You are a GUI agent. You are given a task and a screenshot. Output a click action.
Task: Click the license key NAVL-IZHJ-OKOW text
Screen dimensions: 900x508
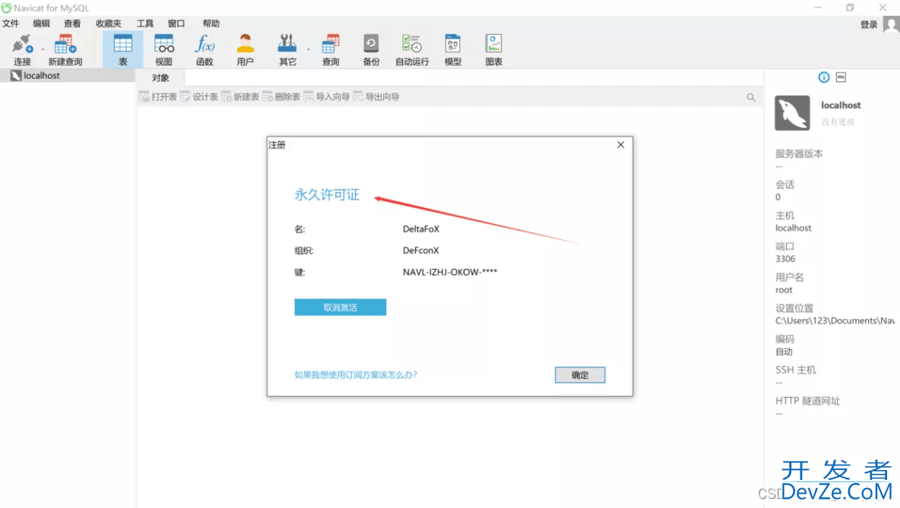coord(450,273)
